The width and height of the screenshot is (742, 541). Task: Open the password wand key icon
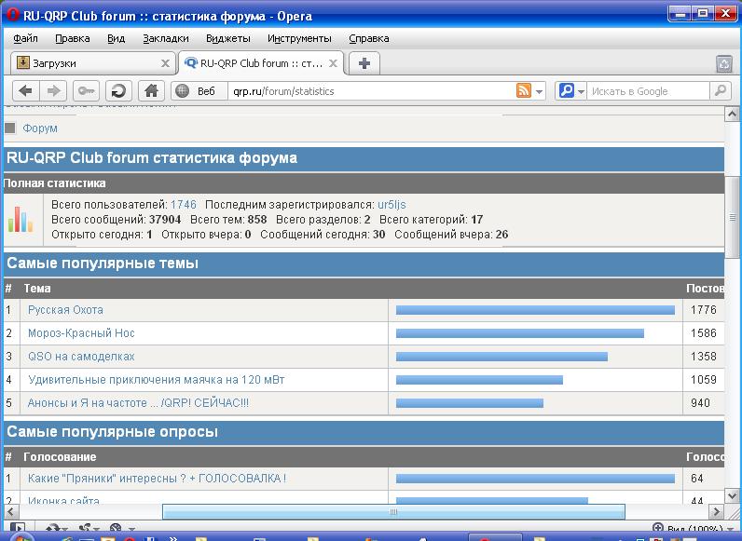point(86,91)
